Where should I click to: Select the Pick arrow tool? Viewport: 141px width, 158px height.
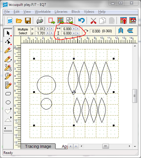click(x=8, y=33)
